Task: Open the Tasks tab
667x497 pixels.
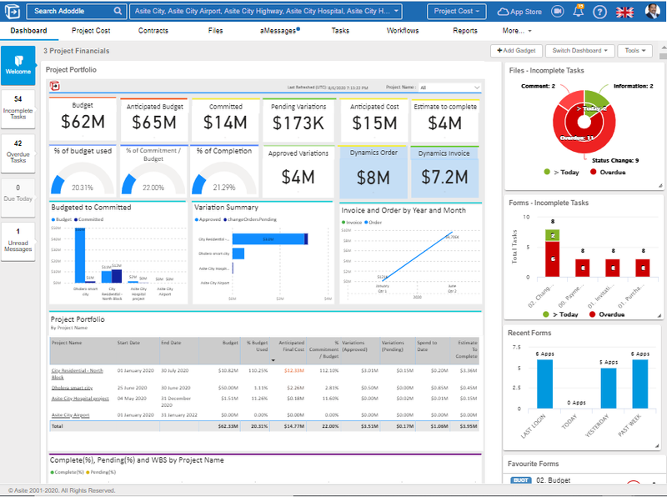Action: pos(340,31)
